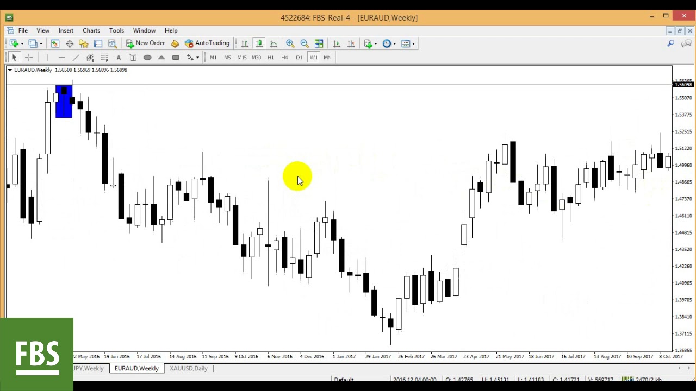
Task: Open the Market Watch panel icon
Action: coord(55,43)
